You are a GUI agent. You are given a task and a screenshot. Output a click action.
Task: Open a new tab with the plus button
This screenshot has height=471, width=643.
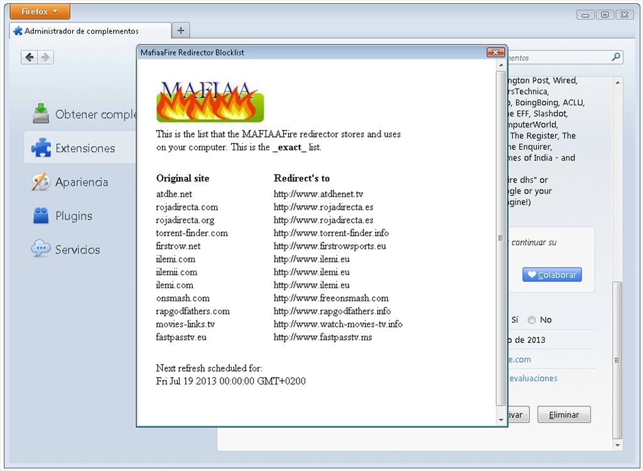pyautogui.click(x=181, y=30)
